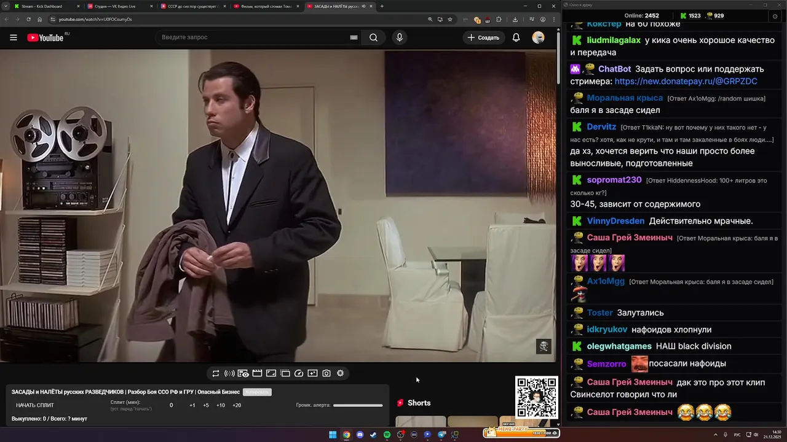The image size is (787, 442).
Task: Open the browser downloads icon
Action: [x=515, y=19]
